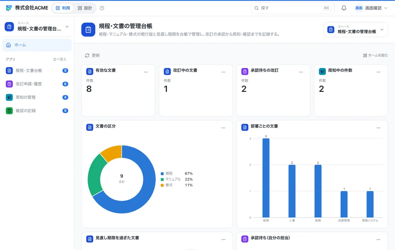Viewport: 395px width, 250px height.
Task: Open the 改訂申請・履歴 app
Action: pyautogui.click(x=37, y=84)
